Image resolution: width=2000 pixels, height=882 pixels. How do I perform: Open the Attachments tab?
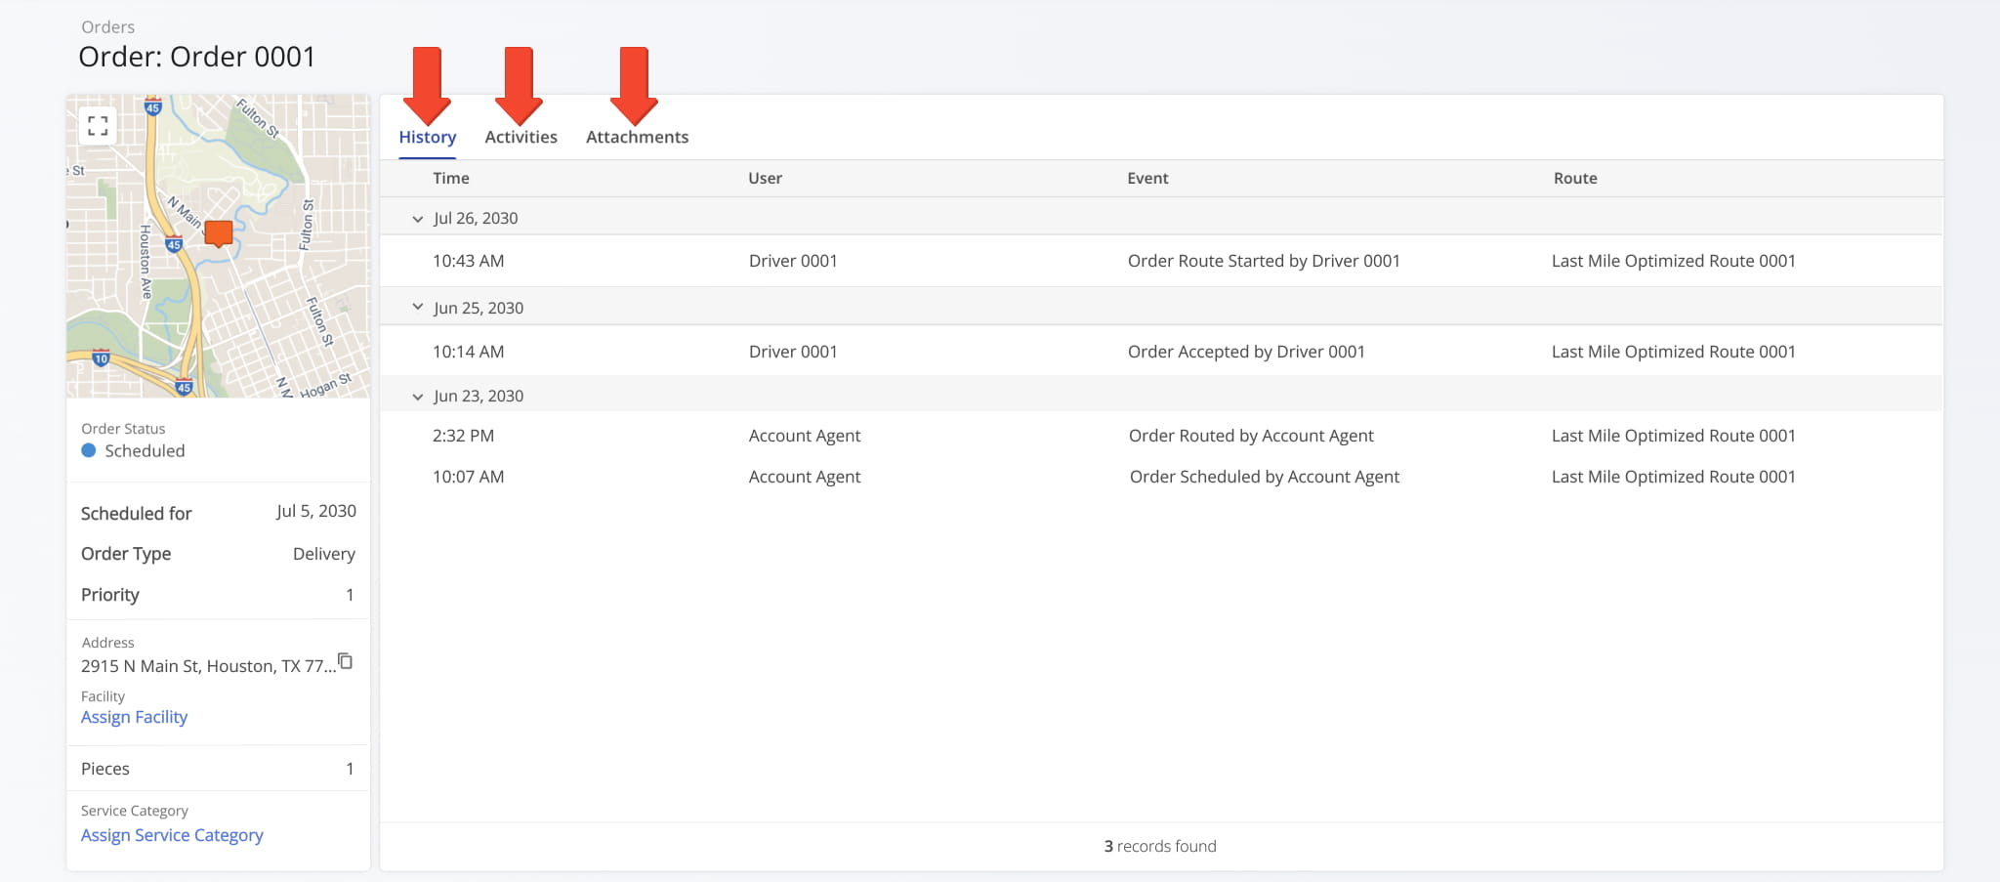637,137
